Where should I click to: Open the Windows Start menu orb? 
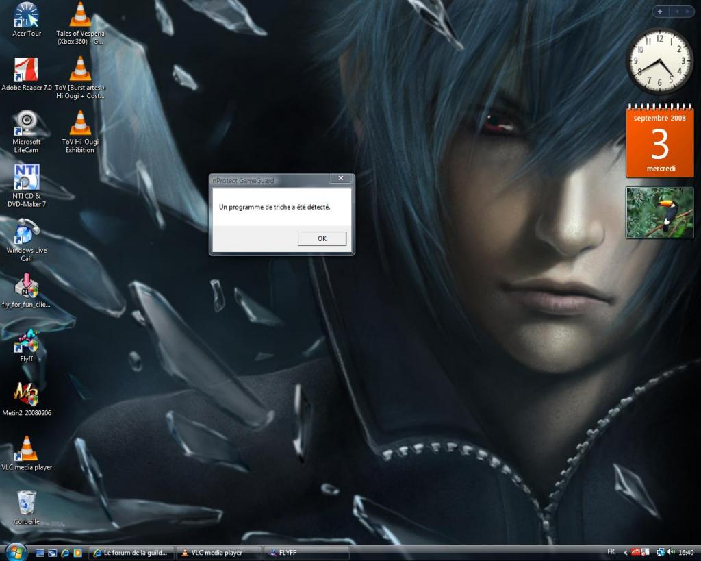pos(16,552)
